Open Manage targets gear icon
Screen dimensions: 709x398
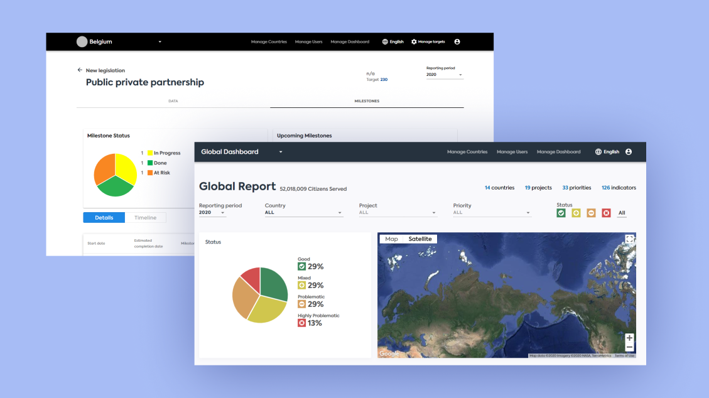(x=414, y=42)
